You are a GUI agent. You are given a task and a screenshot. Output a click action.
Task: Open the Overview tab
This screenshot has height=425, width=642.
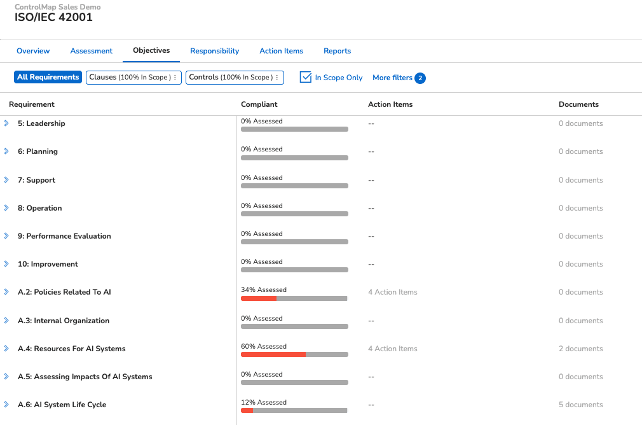click(x=33, y=51)
